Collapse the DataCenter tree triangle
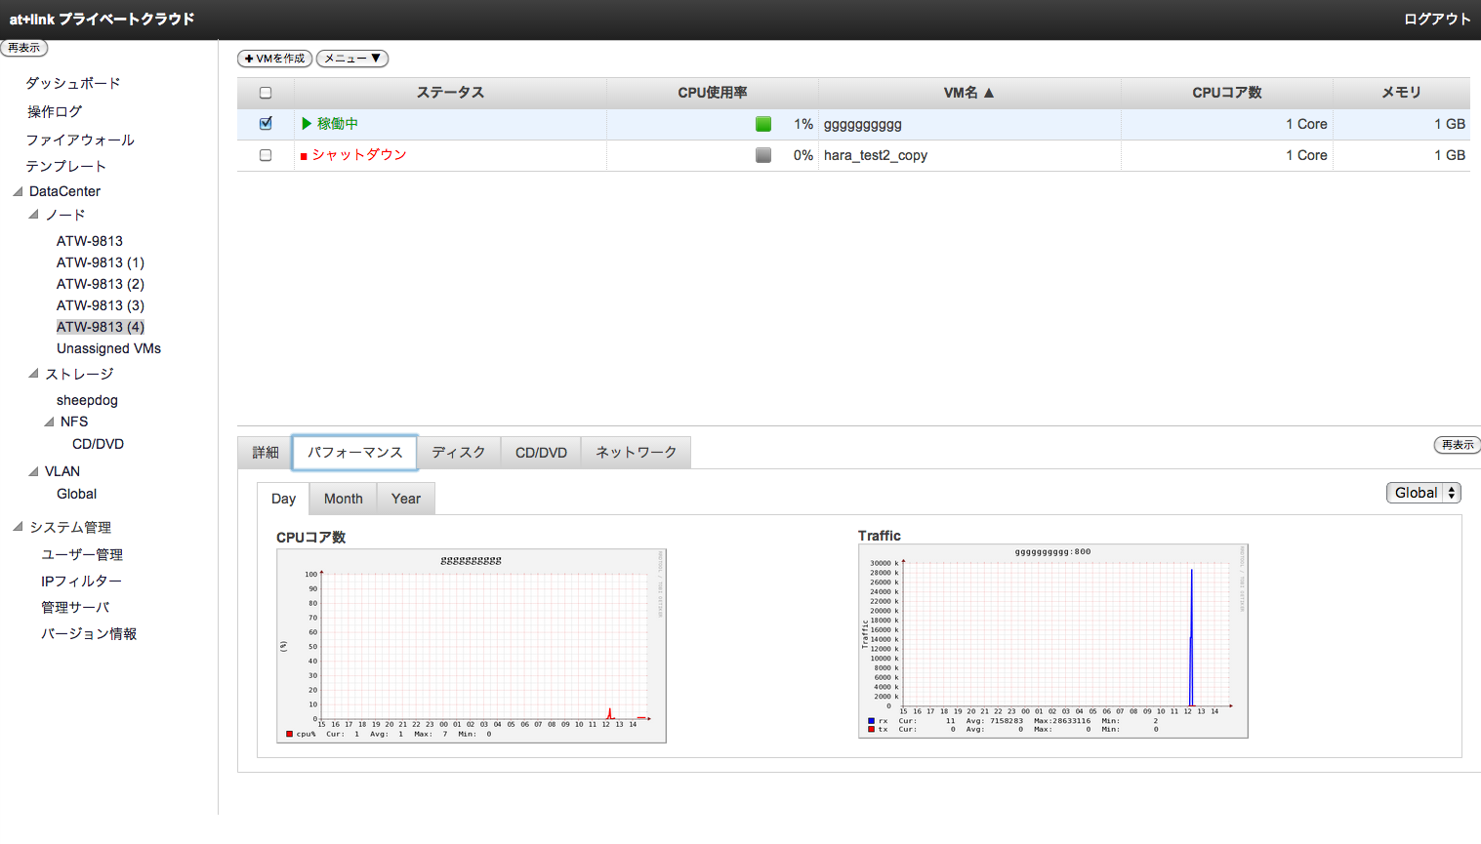Image resolution: width=1481 pixels, height=844 pixels. pos(18,191)
